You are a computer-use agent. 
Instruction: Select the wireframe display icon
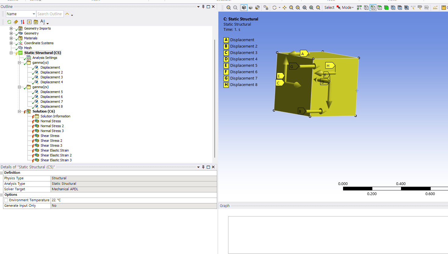[x=257, y=8]
